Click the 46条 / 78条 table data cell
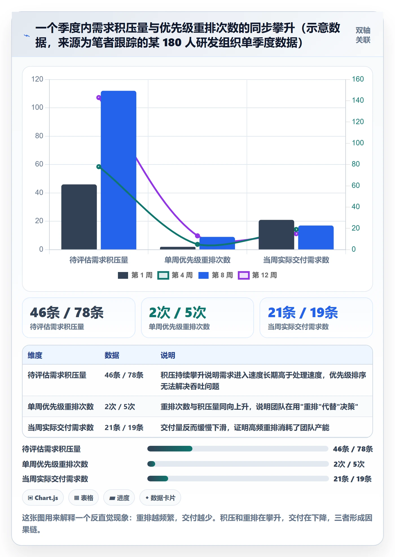 (124, 375)
